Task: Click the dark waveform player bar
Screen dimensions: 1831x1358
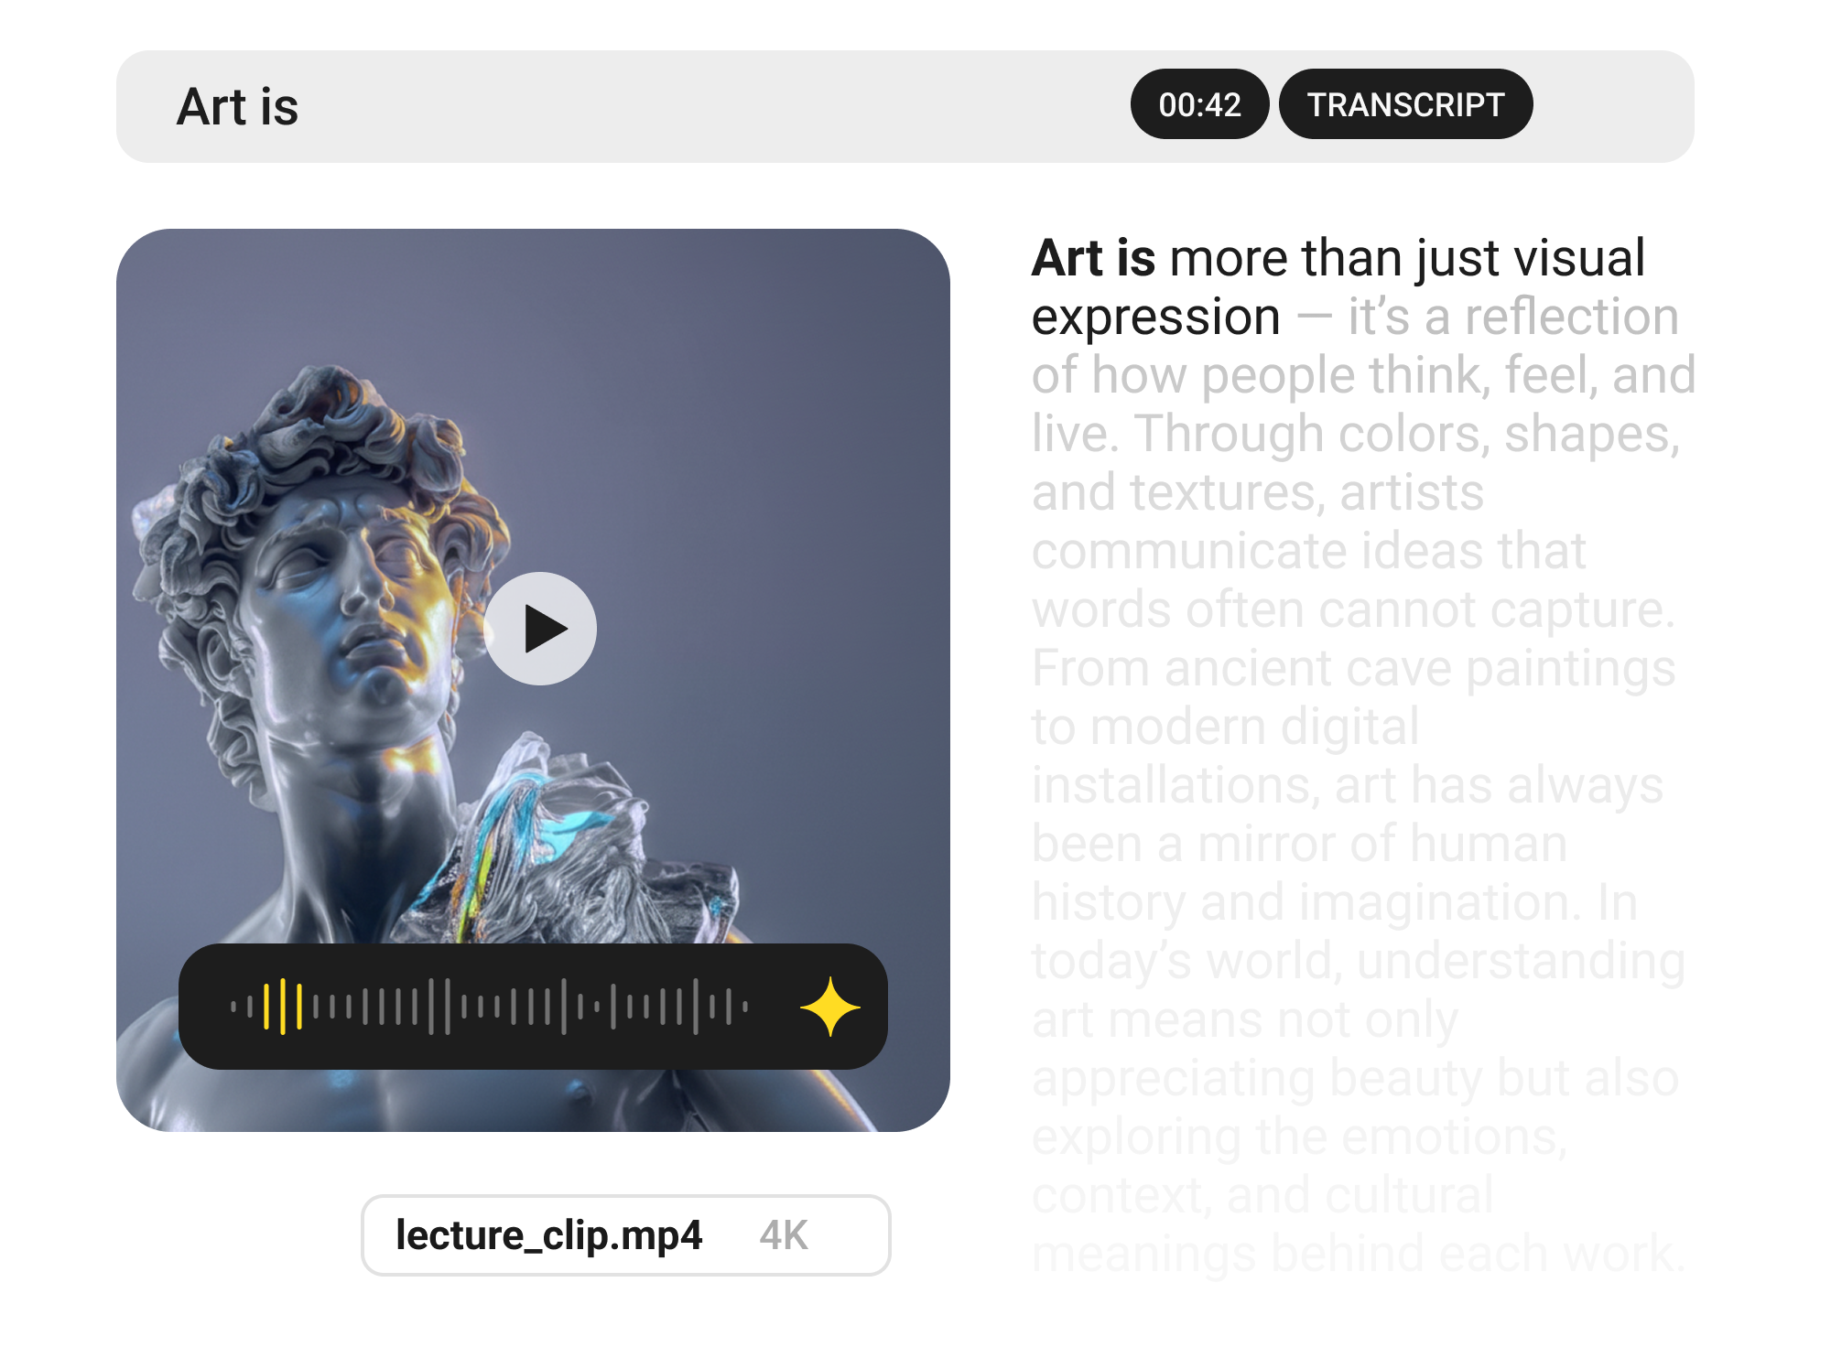Action: coord(533,1007)
